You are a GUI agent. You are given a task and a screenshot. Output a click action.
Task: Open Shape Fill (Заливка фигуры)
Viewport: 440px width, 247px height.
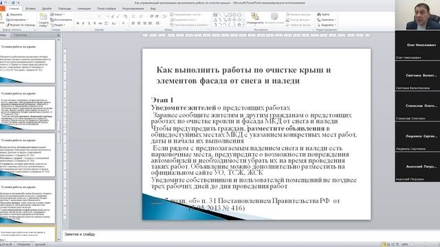click(x=299, y=14)
